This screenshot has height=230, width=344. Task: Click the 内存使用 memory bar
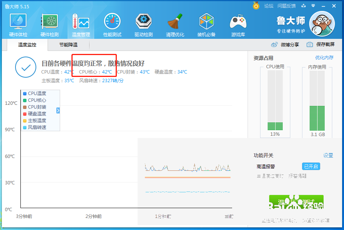pos(317,100)
